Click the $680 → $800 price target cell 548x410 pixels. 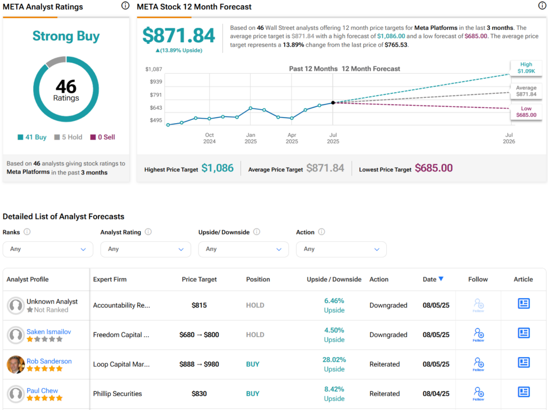[x=199, y=335]
